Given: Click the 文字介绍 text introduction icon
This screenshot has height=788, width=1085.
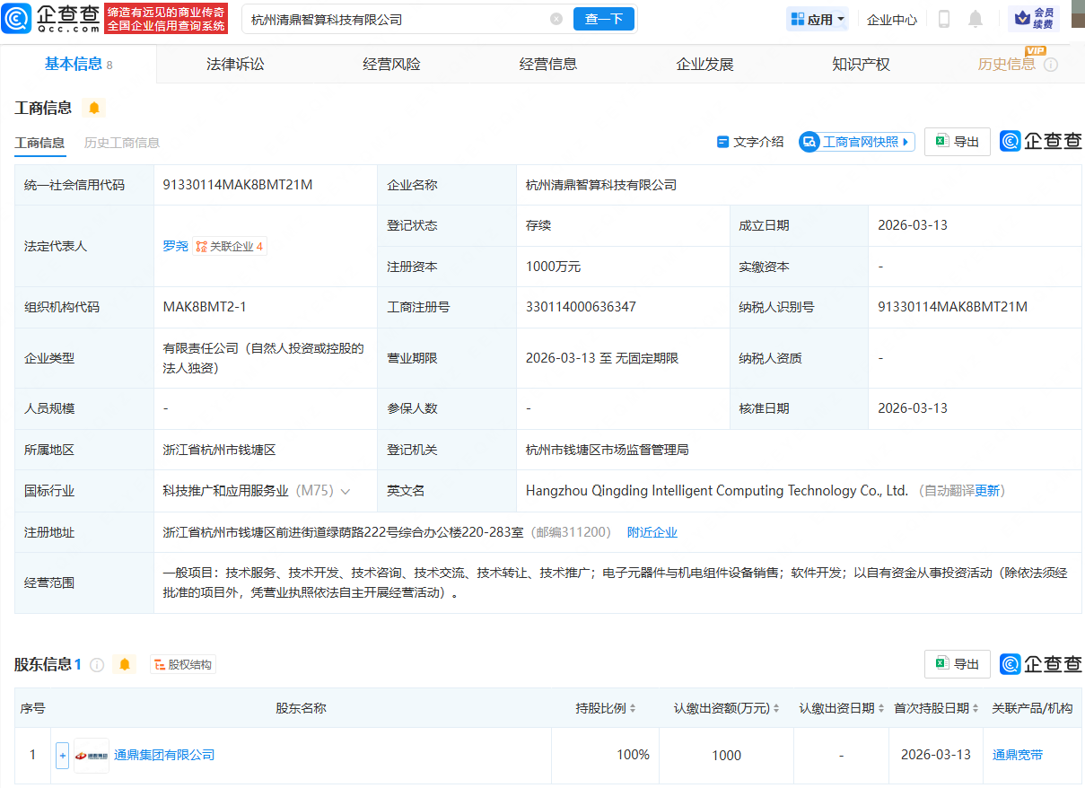Looking at the screenshot, I should (x=723, y=141).
